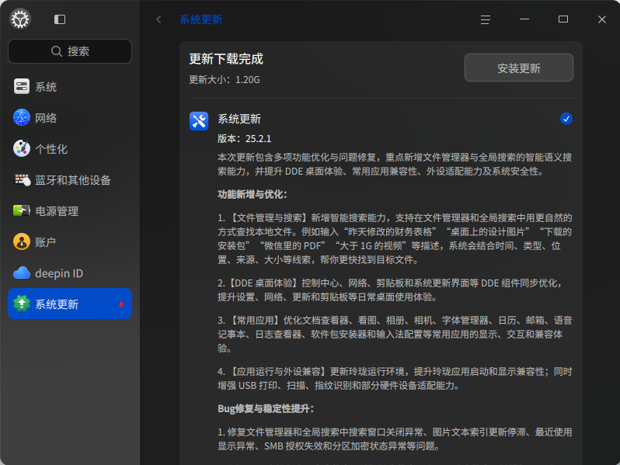Toggle the sidebar collapse icon
The height and width of the screenshot is (465, 620).
pos(60,19)
